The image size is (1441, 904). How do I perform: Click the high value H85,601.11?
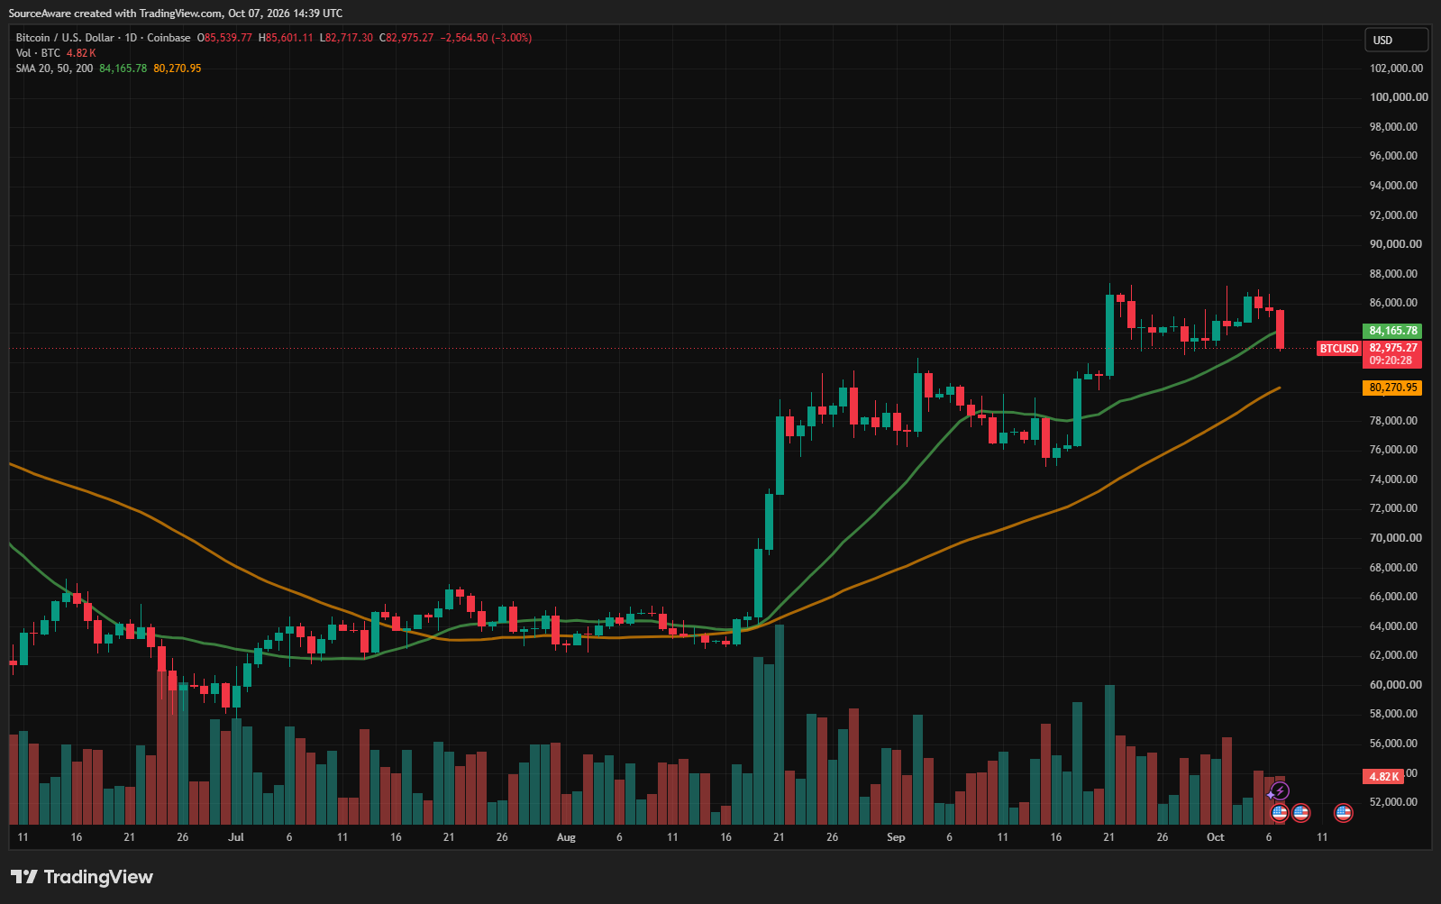pyautogui.click(x=286, y=38)
